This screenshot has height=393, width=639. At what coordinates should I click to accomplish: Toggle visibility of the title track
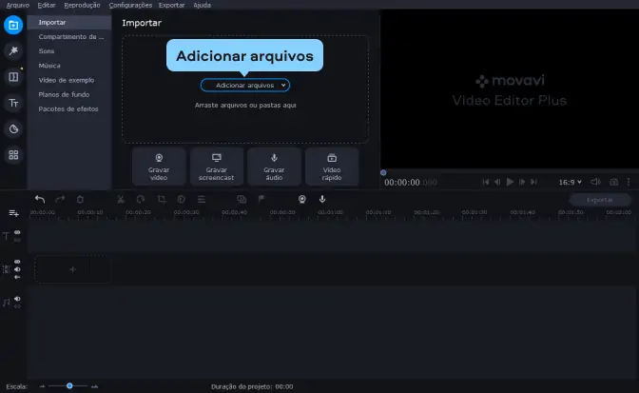tap(17, 232)
